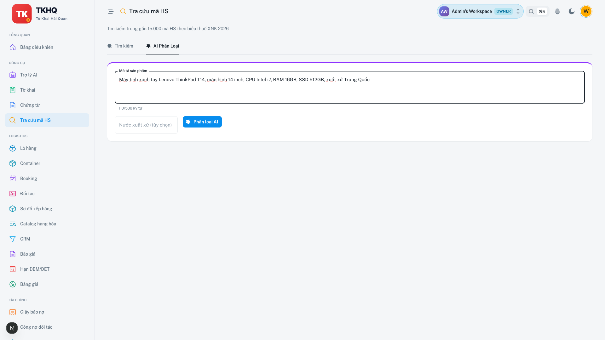Click the Tờ Khai Hải Quan subtitle
The width and height of the screenshot is (605, 340).
tap(52, 19)
